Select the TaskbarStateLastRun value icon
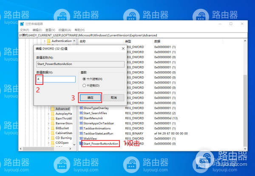255x176 pixels. coord(81,133)
